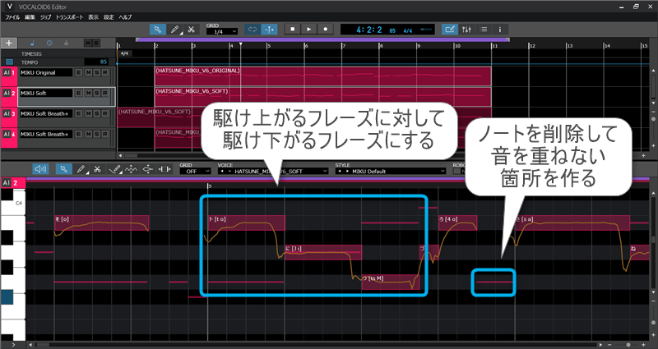This screenshot has width=658, height=349.
Task: Add a new track with plus button
Action: (9, 43)
